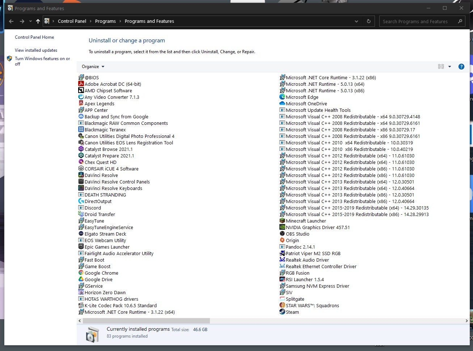Go up one level with up arrow

click(38, 21)
